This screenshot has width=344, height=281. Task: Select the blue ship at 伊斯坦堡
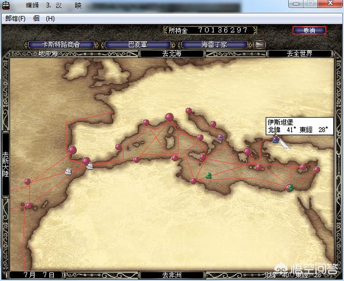[x=276, y=139]
